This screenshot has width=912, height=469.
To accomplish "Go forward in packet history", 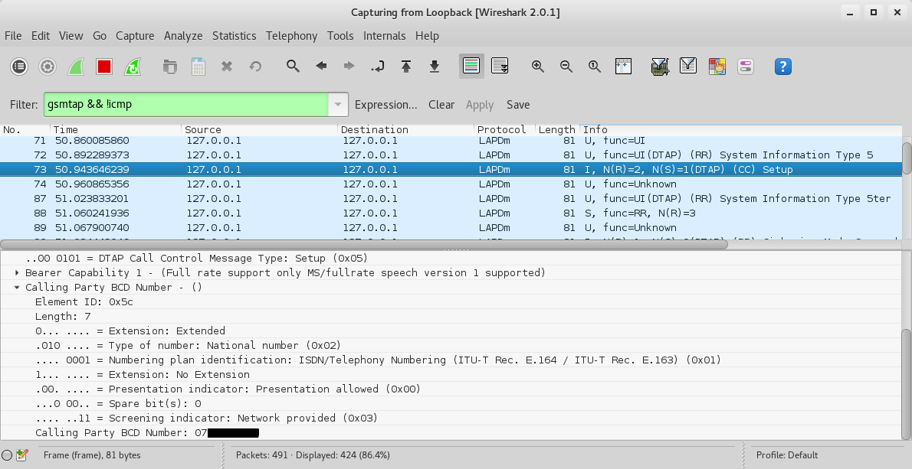I will [x=349, y=66].
